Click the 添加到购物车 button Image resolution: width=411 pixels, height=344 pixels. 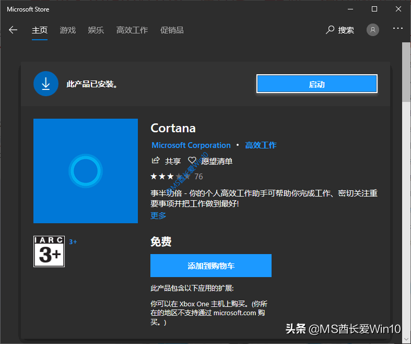[211, 266]
